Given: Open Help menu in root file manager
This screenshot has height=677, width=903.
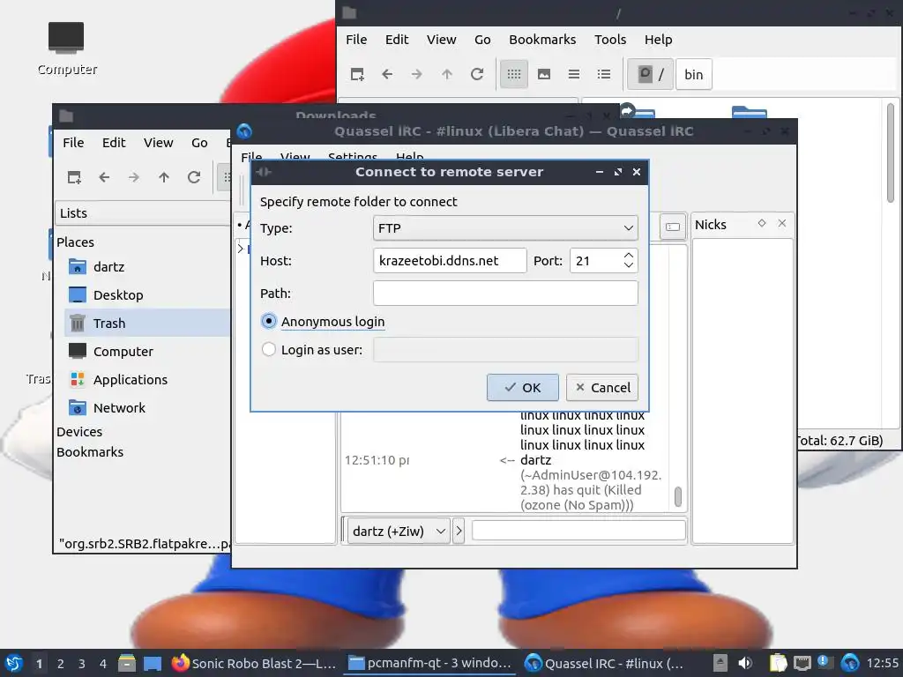Looking at the screenshot, I should point(658,40).
